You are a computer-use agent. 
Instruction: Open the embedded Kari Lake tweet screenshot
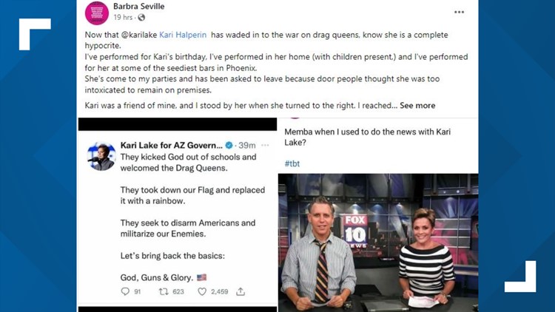point(178,215)
